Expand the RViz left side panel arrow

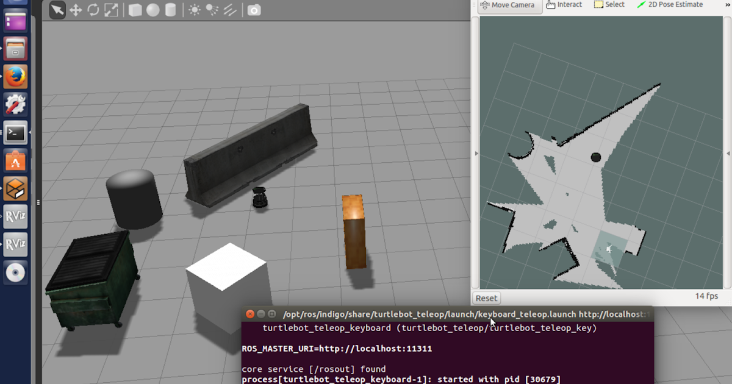[x=476, y=153]
